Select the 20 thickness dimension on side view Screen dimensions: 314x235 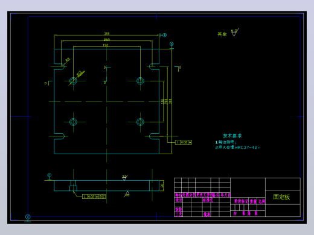point(162,186)
